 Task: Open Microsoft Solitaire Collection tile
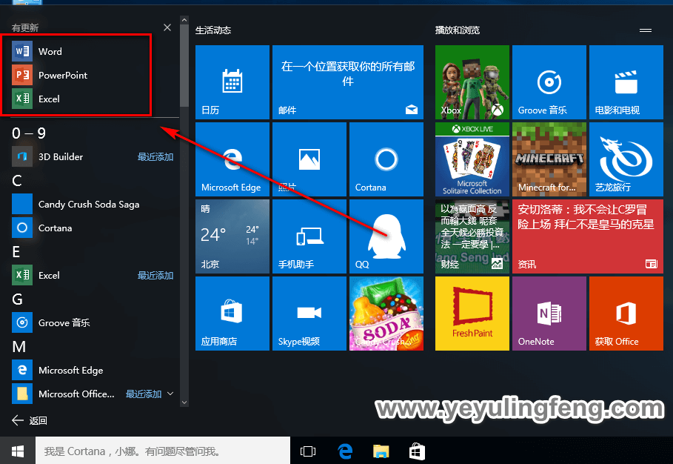click(x=472, y=159)
